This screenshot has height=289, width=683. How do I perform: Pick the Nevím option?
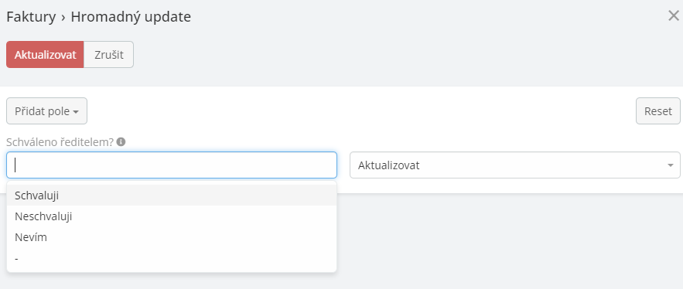172,237
